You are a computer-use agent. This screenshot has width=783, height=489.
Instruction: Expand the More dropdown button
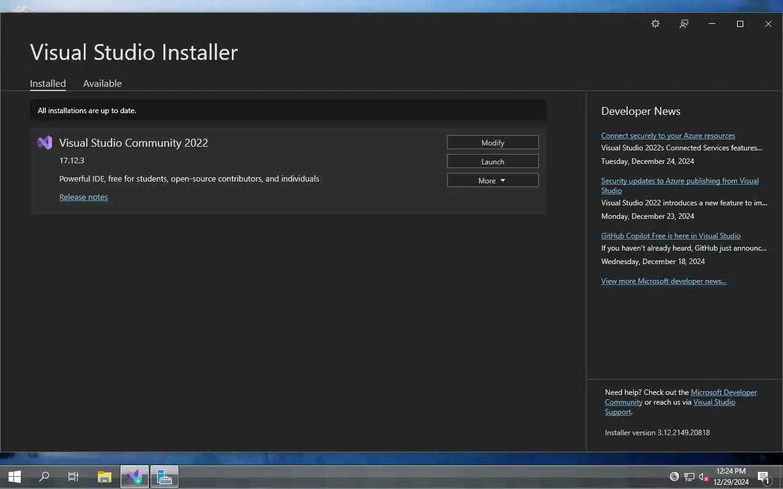[x=493, y=180]
